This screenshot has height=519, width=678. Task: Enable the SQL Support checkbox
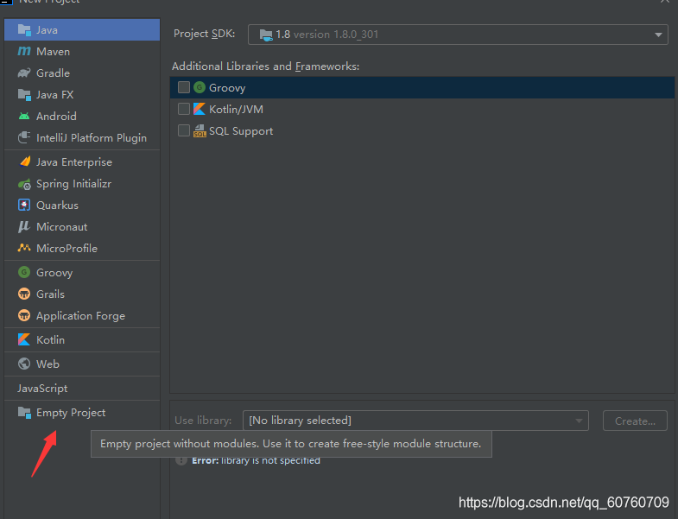point(184,130)
